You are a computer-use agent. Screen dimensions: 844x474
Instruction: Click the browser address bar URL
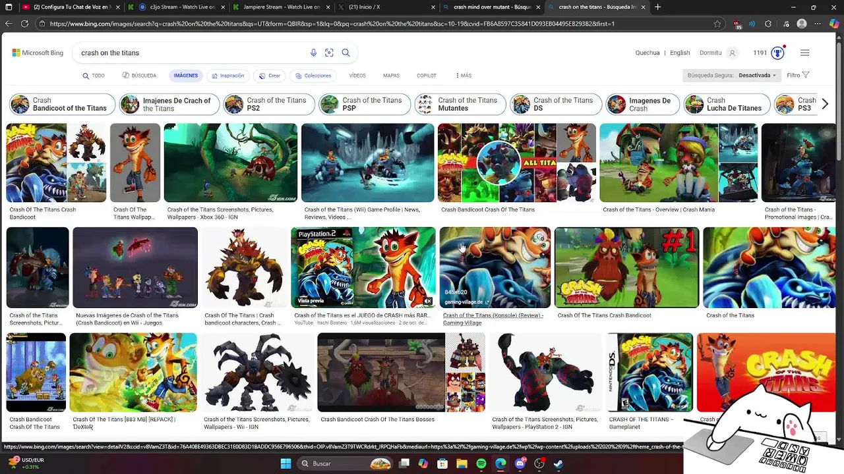pos(376,24)
